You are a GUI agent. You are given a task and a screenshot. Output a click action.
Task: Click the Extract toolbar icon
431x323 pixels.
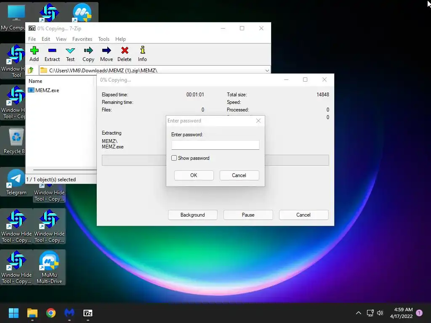coord(52,54)
